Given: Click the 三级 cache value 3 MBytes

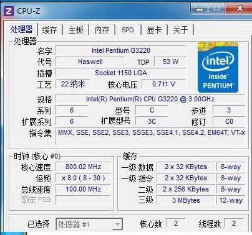Looking at the screenshot, I should click(186, 200).
